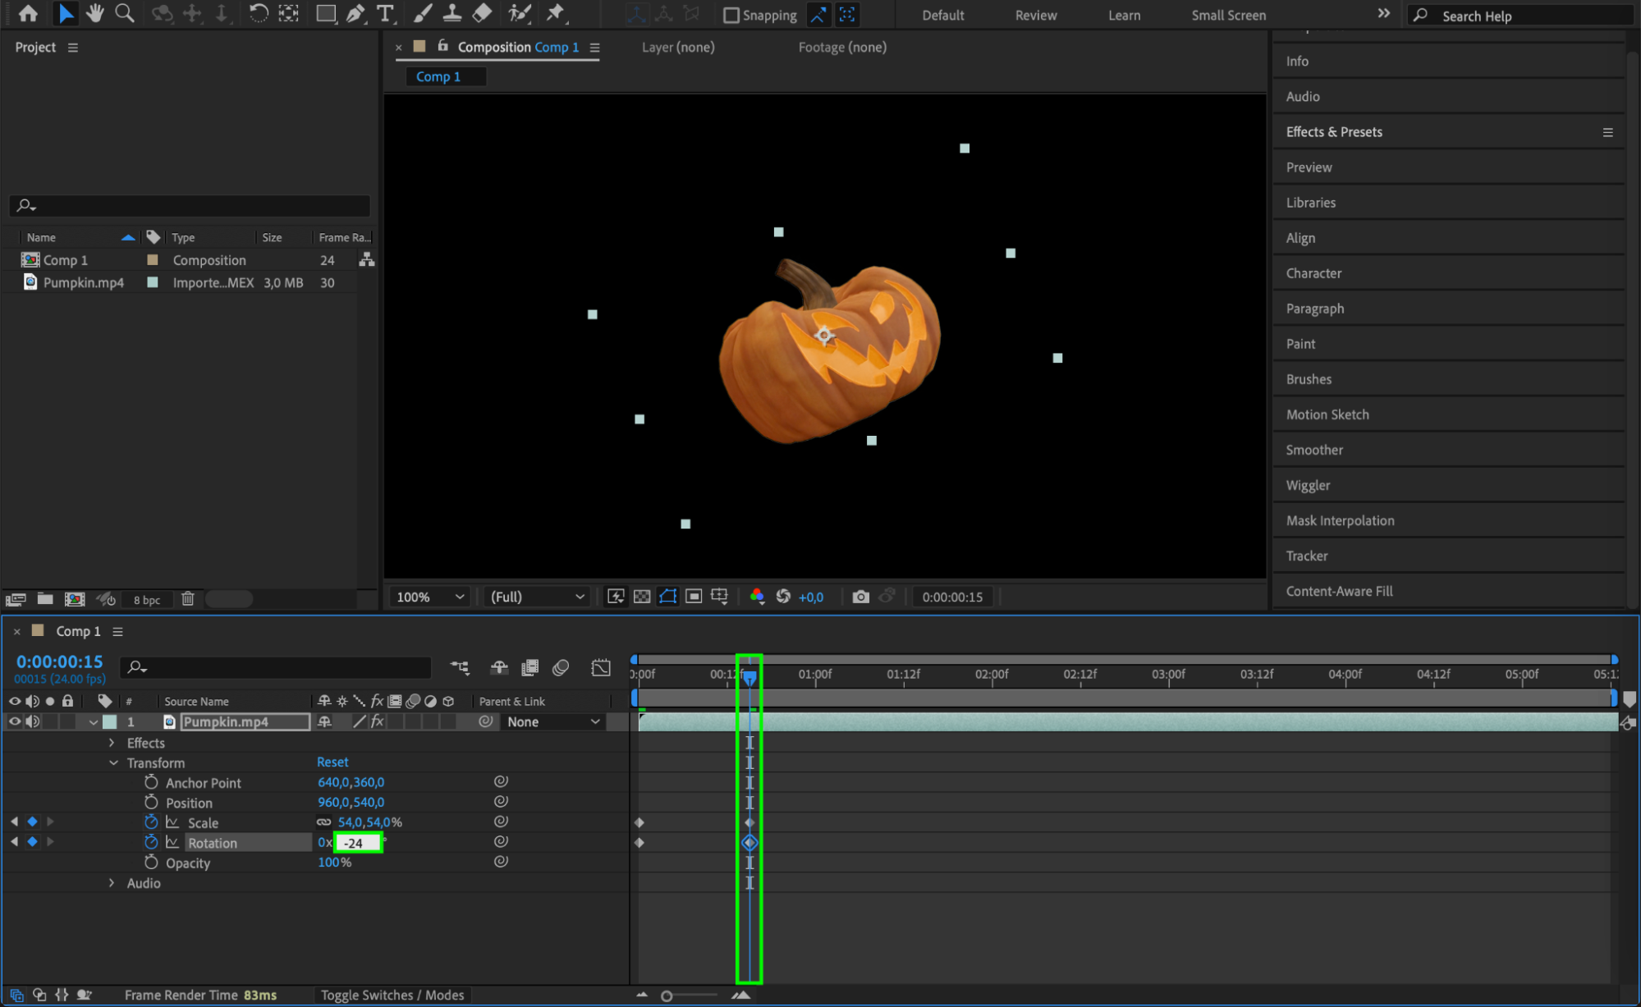Screen dimensions: 1641x1007
Task: Select the Puppet Pin tool
Action: pos(556,13)
